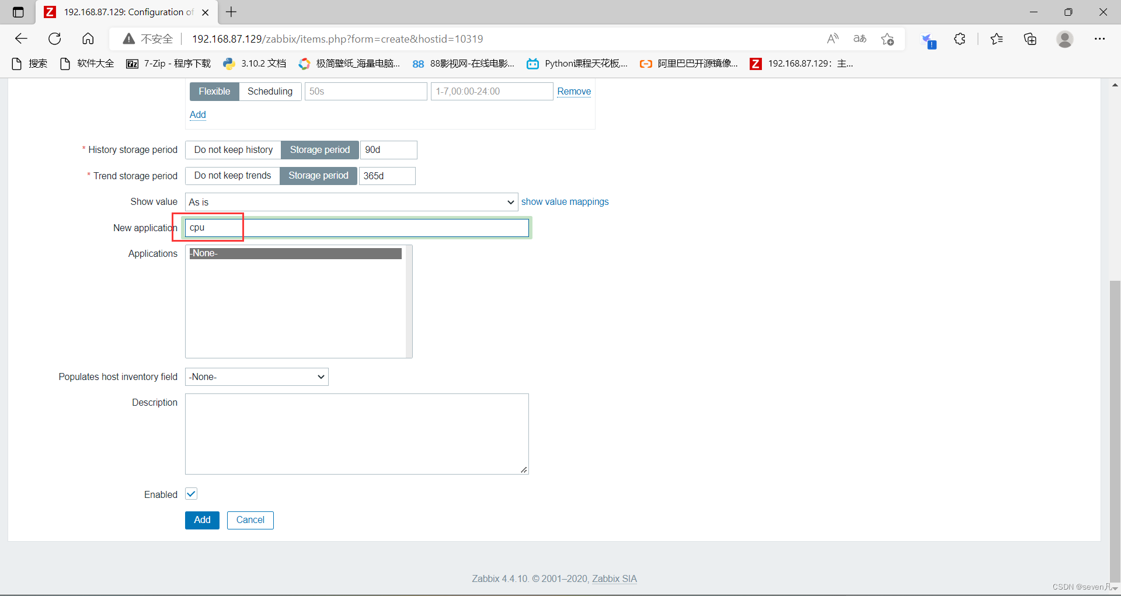
Task: Open the 极简壁纸 bookmark
Action: (349, 64)
